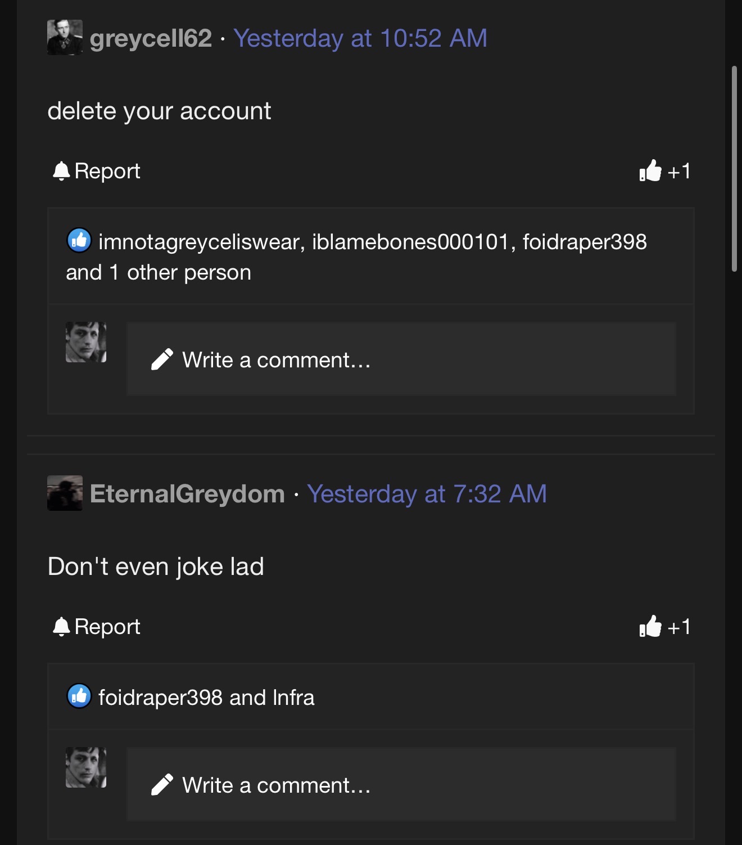Open Infra's profile from second post's likes

293,698
